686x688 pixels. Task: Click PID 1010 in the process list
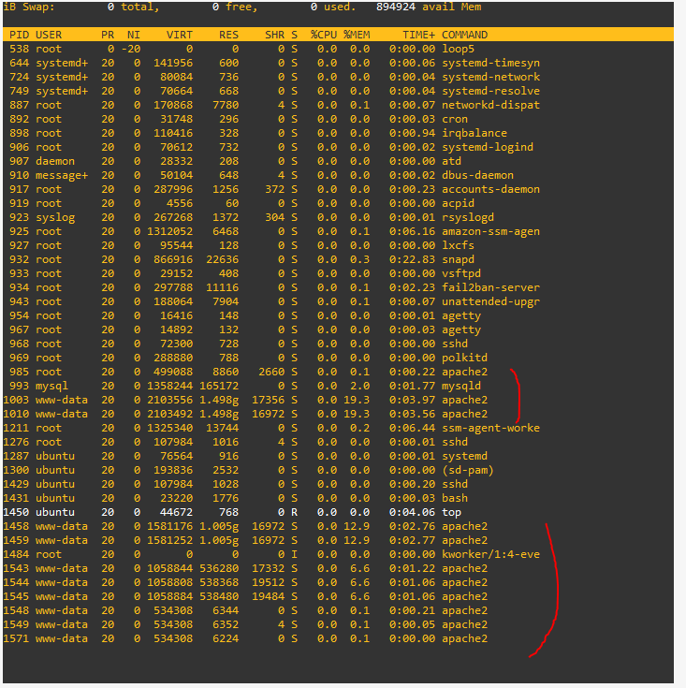click(16, 414)
